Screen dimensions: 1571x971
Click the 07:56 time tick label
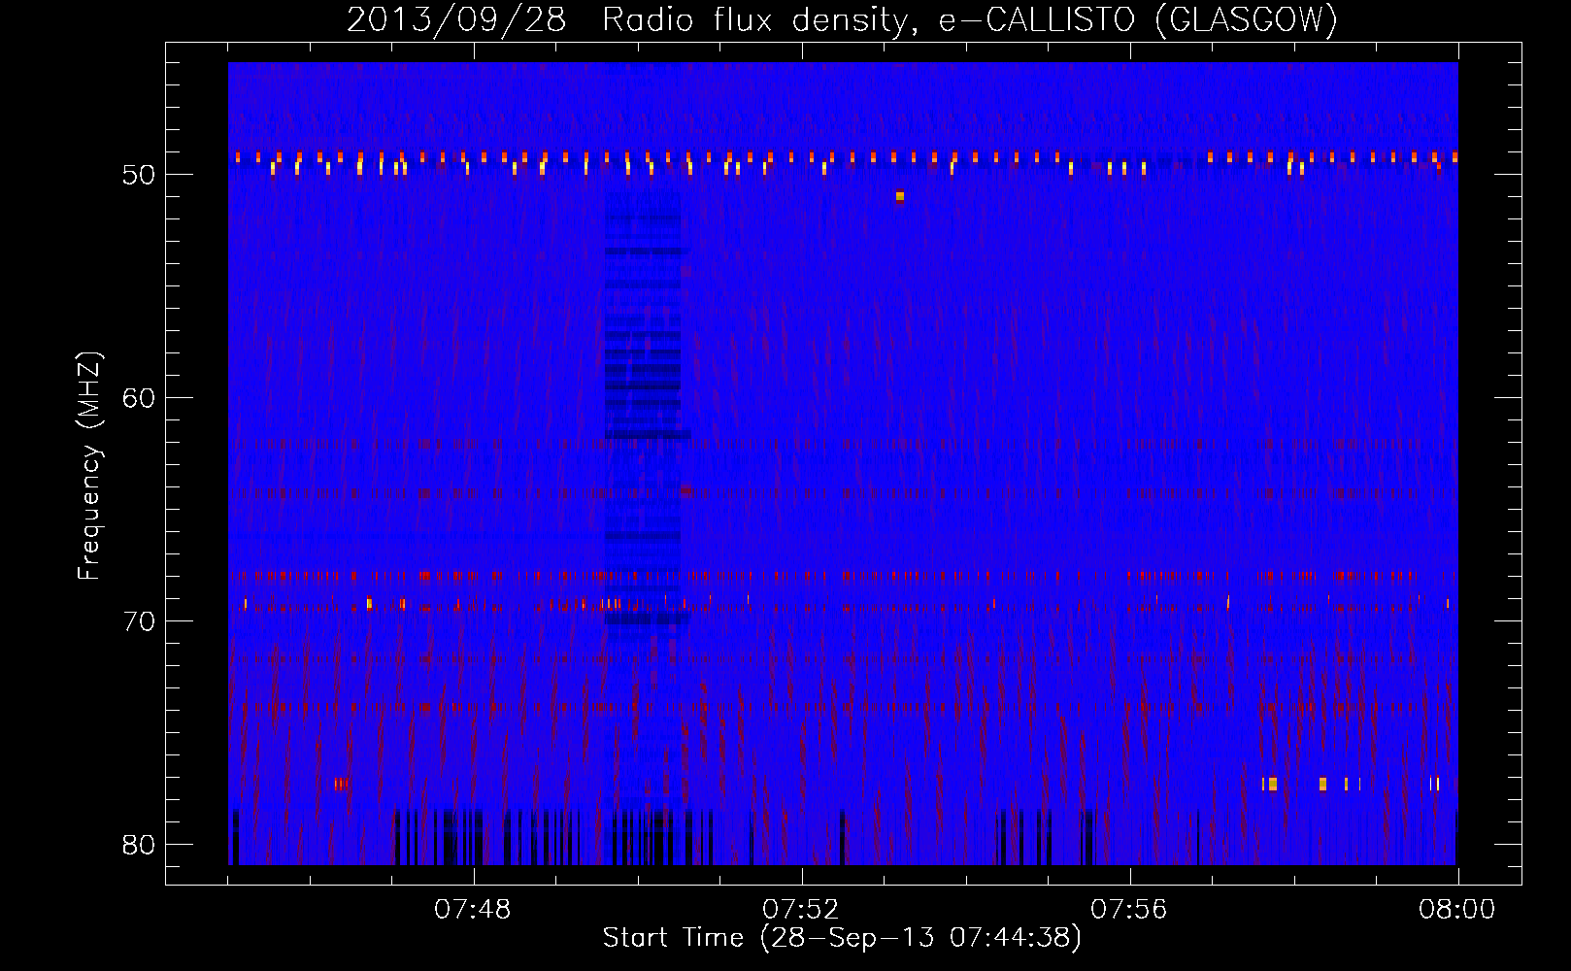(x=1129, y=910)
